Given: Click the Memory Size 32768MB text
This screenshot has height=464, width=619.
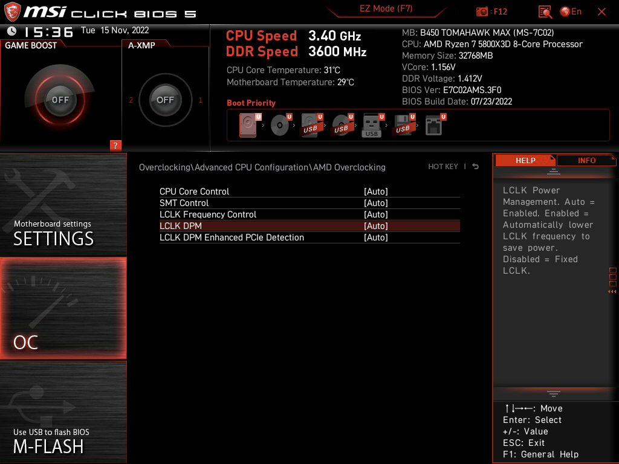Looking at the screenshot, I should click(447, 56).
